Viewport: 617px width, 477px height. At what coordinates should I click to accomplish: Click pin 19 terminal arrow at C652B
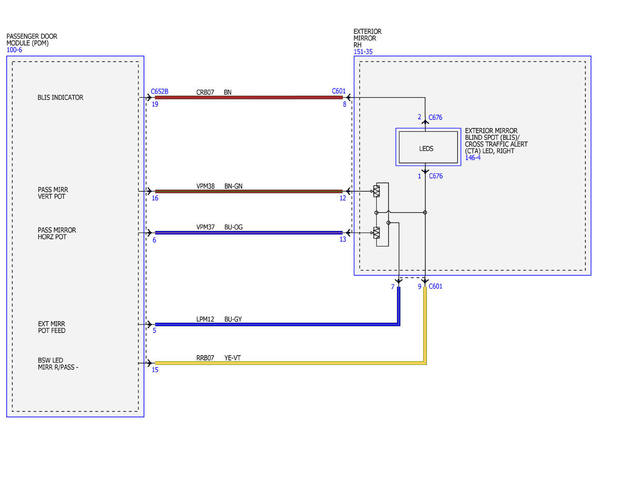[150, 97]
